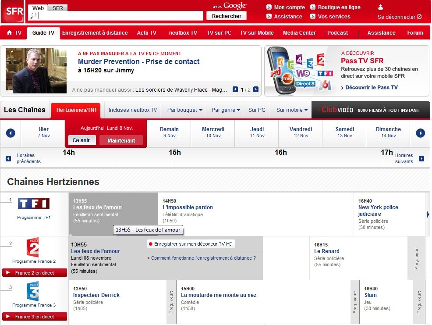Click the TF1 channel logo
Image resolution: width=432 pixels, height=325 pixels.
(x=34, y=204)
